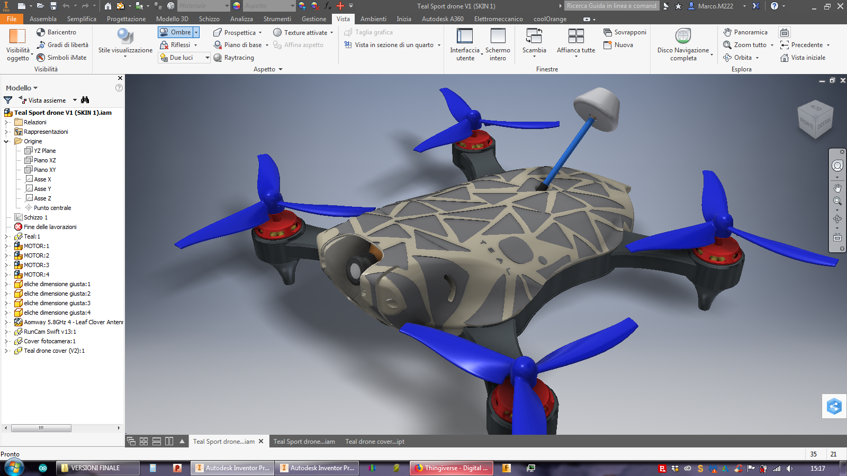Toggle Ombre shadows on or off
The height and width of the screenshot is (476, 847).
click(x=175, y=32)
